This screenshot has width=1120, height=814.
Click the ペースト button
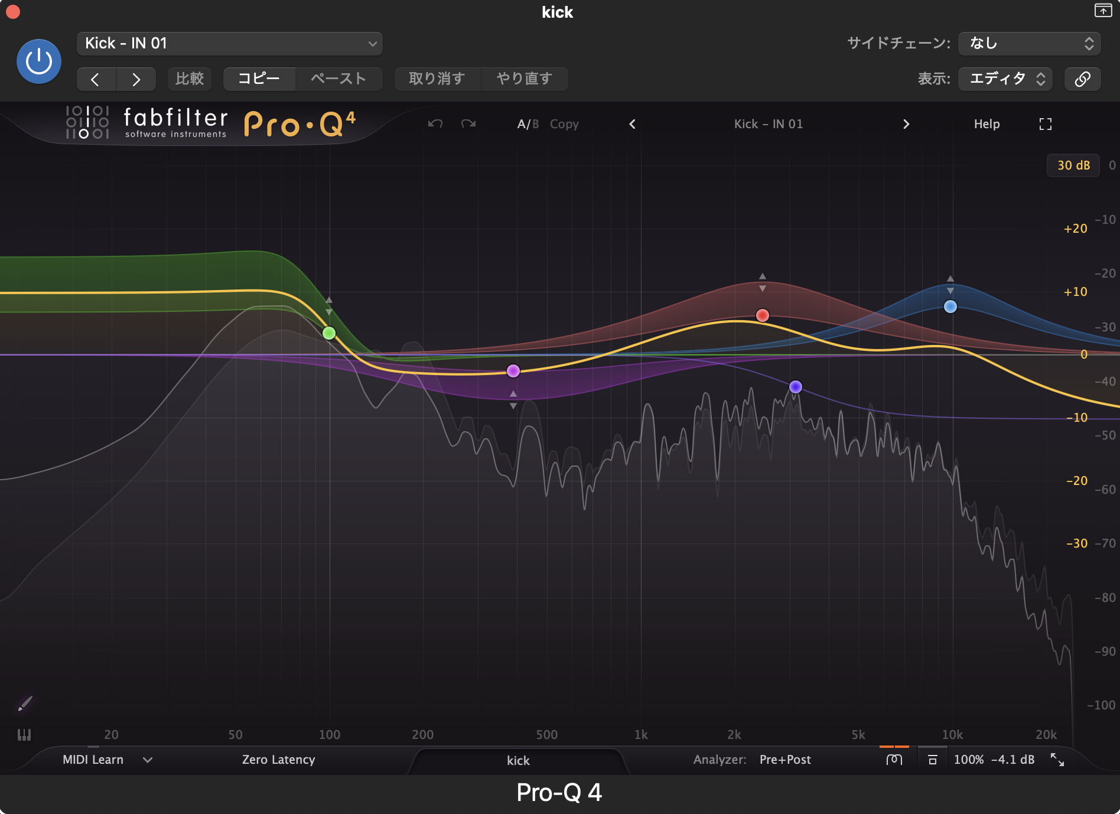click(338, 79)
